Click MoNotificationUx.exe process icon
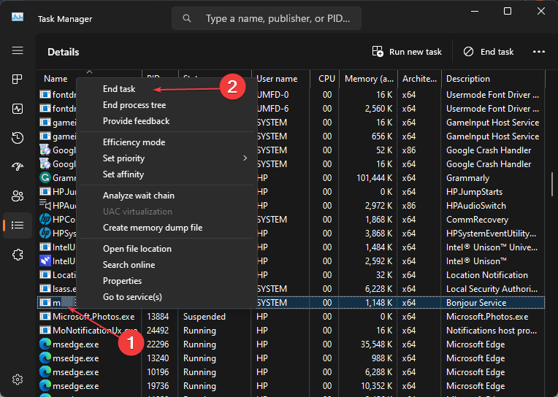The height and width of the screenshot is (397, 558). tap(45, 330)
